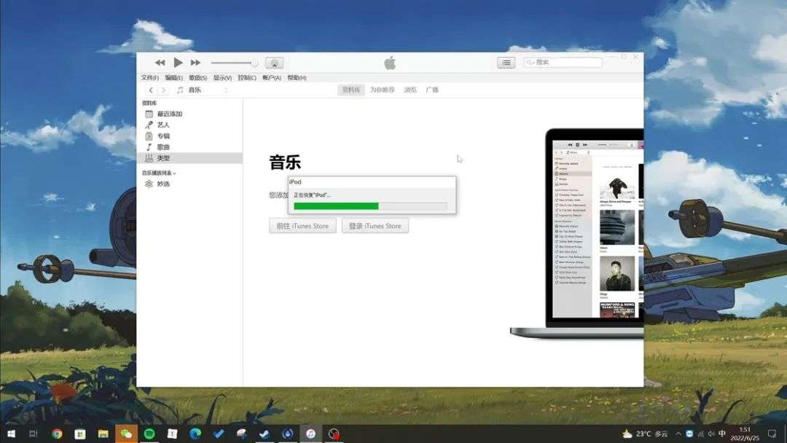Open the AirPlay output icon
This screenshot has width=787, height=443.
coord(274,63)
